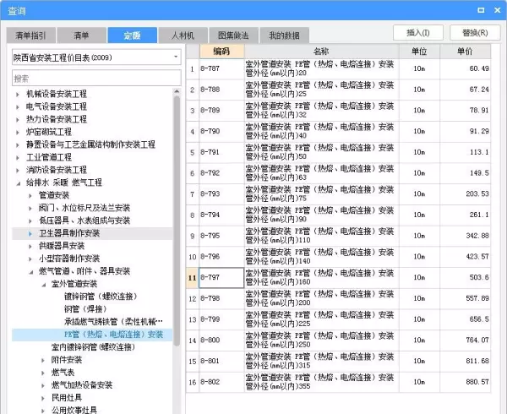
Task: Expand the 热力设备安装工程 node
Action: pos(18,120)
